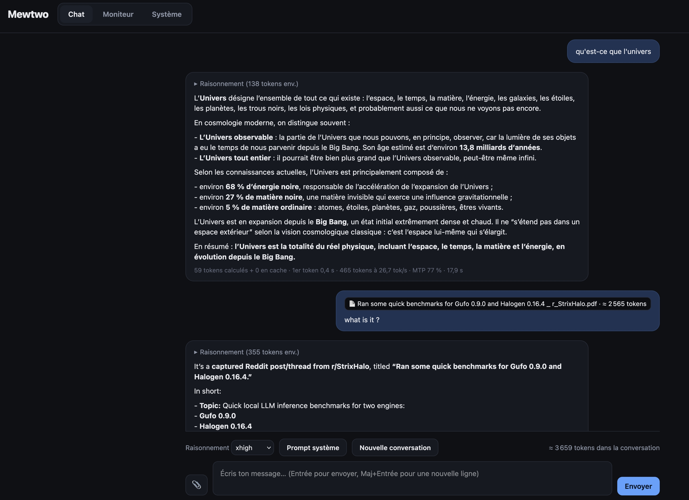
Task: Click the paperclip attach file icon
Action: tap(196, 484)
